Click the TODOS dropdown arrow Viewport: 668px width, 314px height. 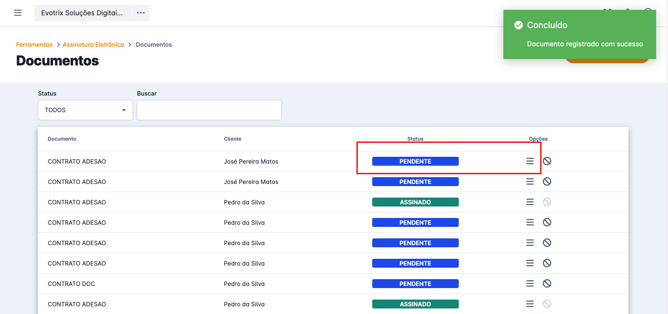pyautogui.click(x=124, y=110)
